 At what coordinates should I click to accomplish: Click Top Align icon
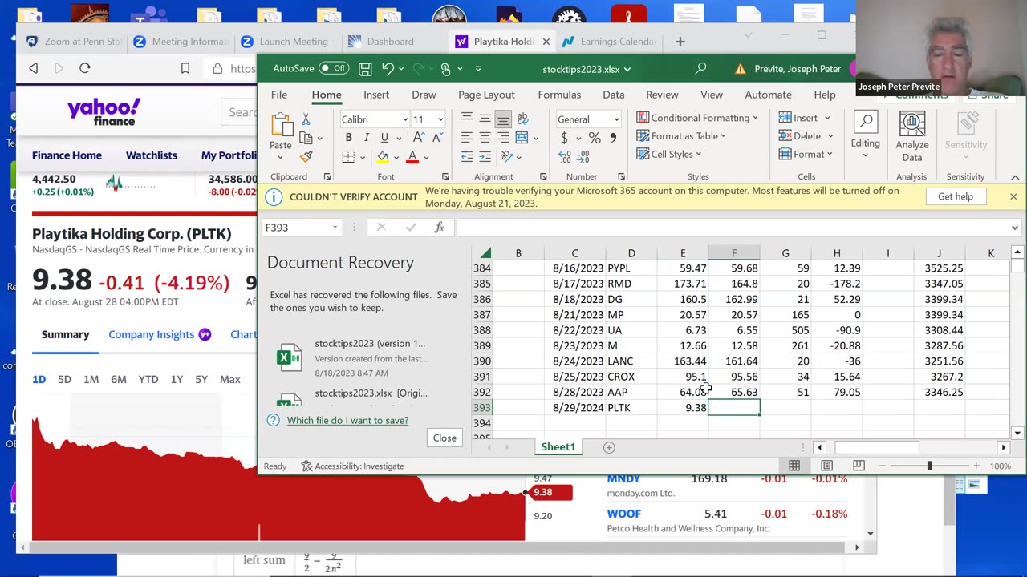[466, 119]
